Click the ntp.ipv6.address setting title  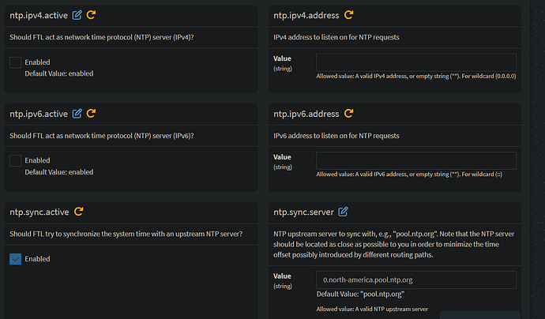tap(306, 114)
